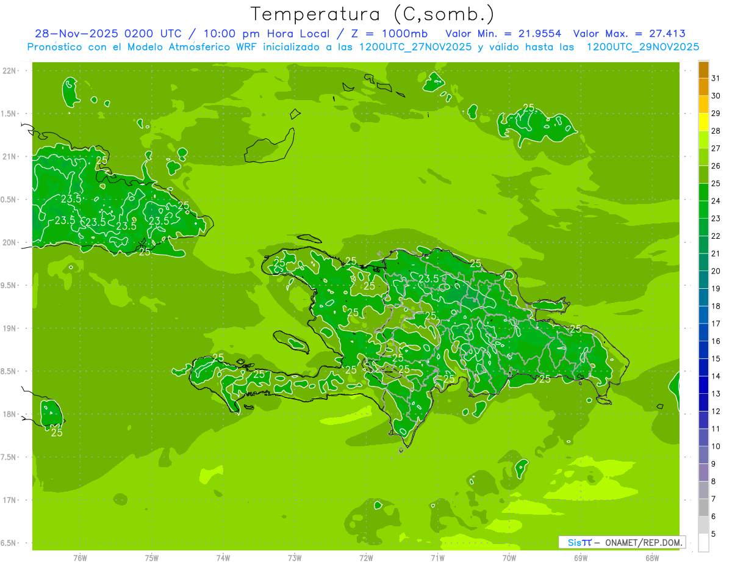Click legend value '8' on the color bar
Image resolution: width=732 pixels, height=566 pixels.
[714, 481]
